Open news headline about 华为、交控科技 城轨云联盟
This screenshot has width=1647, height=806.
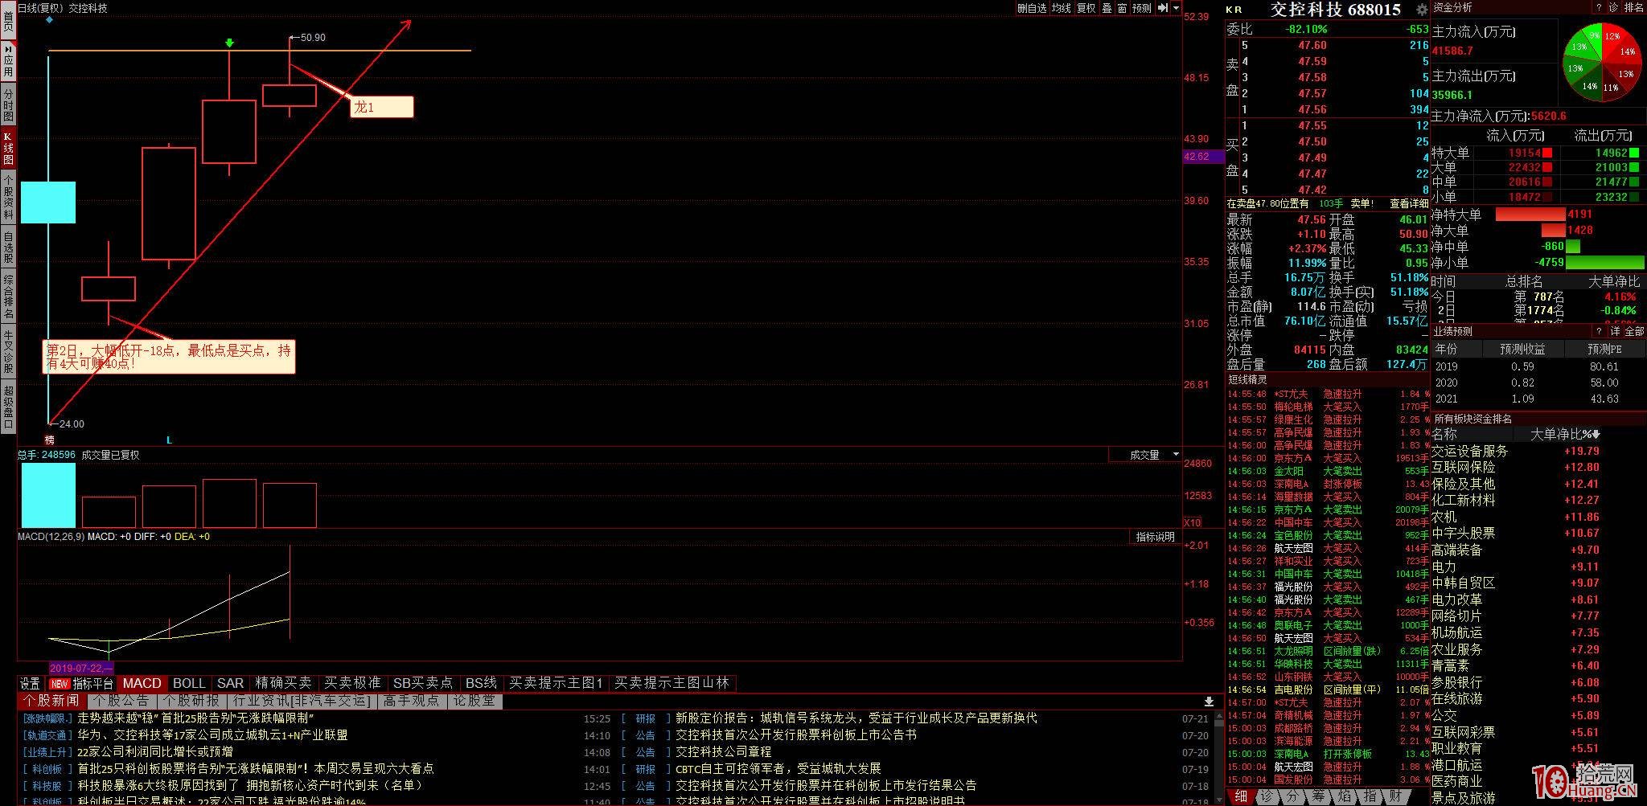click(x=212, y=735)
